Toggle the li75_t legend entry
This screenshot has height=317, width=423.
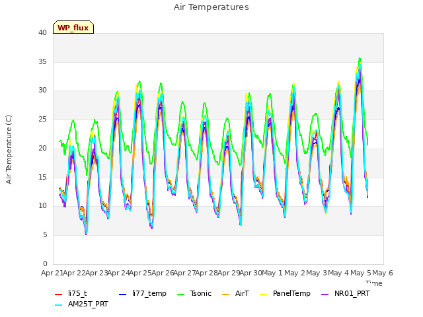[x=71, y=293]
